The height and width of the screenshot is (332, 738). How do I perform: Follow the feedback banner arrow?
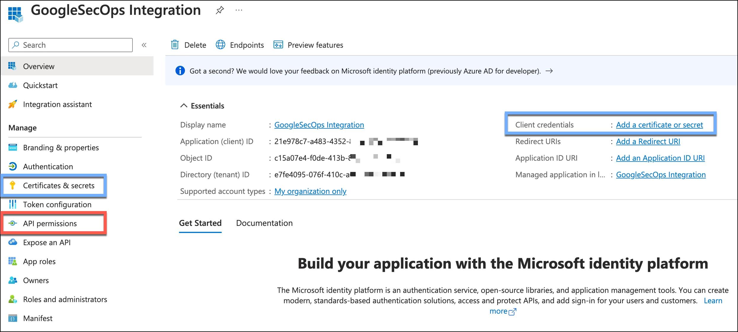[x=549, y=71]
